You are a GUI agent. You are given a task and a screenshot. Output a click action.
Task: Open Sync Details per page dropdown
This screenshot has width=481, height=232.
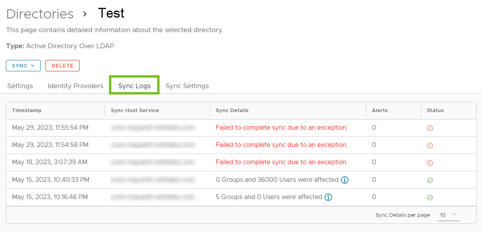tap(448, 215)
